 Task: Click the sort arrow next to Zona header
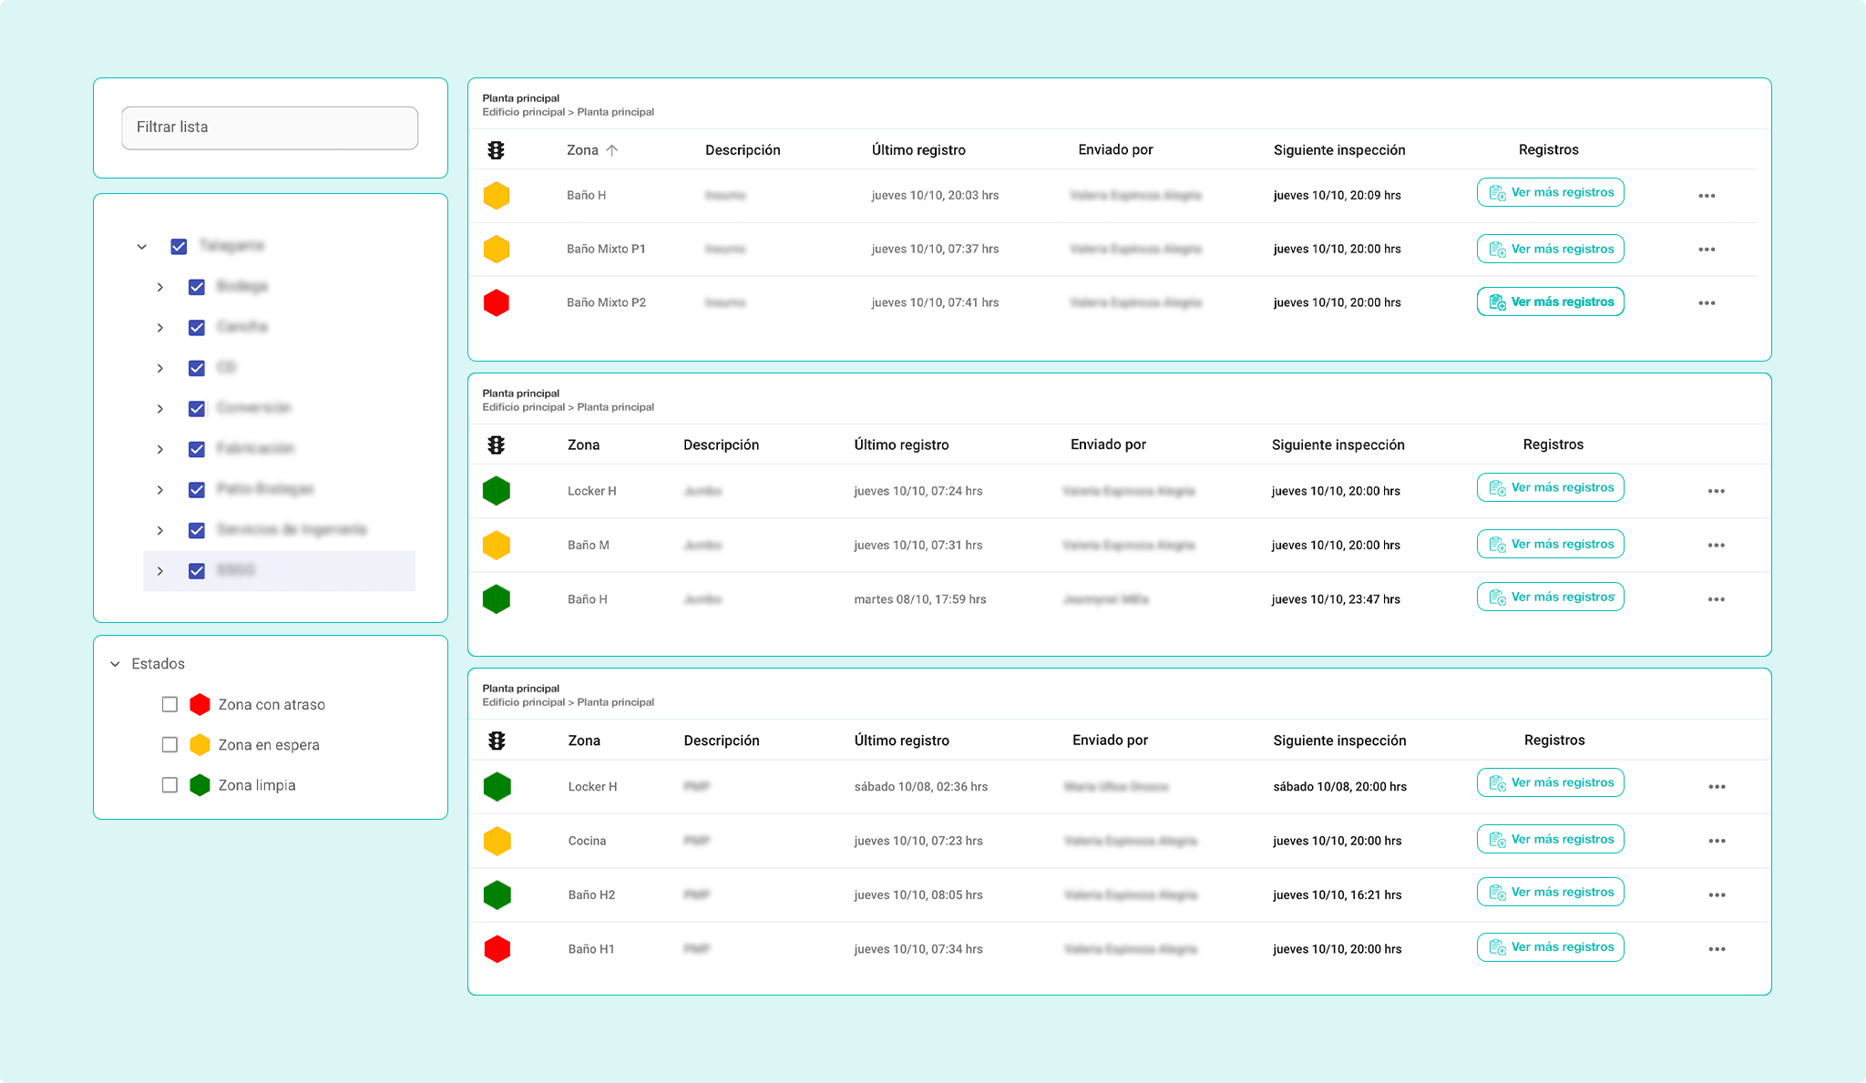[x=612, y=150]
